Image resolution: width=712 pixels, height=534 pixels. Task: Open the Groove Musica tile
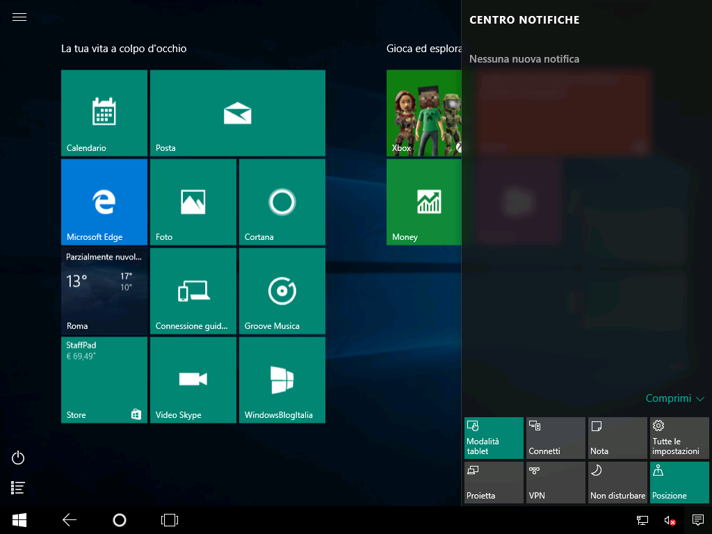click(x=282, y=291)
